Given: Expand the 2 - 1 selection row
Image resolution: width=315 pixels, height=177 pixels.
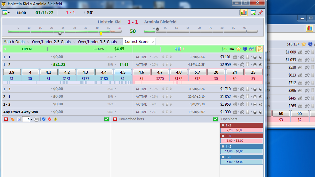Looking at the screenshot, I should [255, 97].
